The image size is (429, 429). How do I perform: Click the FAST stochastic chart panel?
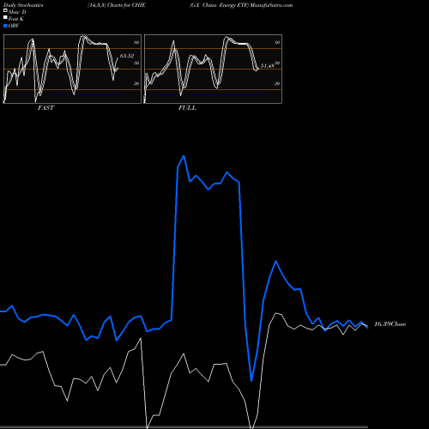(72, 69)
